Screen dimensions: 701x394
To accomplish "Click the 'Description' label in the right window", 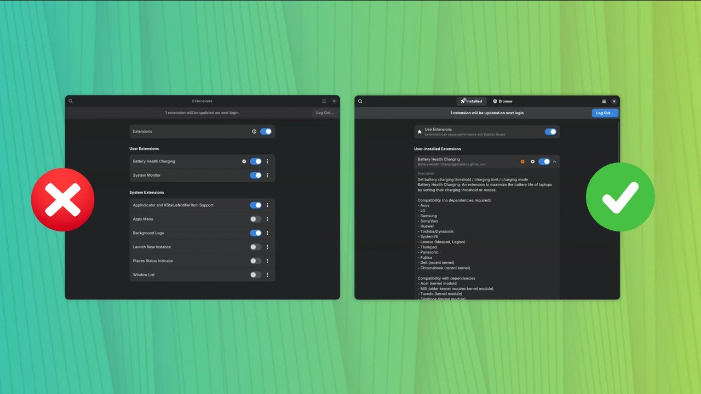I will (426, 173).
